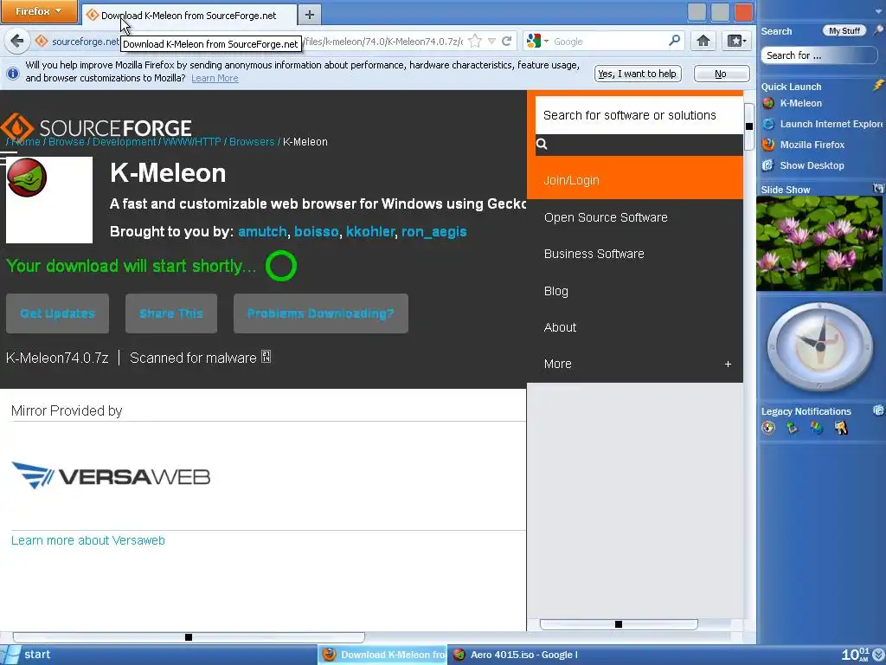Click the Get Updates button
Viewport: 886px width, 665px height.
(x=57, y=313)
